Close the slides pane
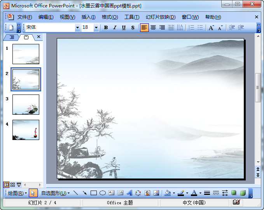The image size is (264, 210). click(39, 37)
